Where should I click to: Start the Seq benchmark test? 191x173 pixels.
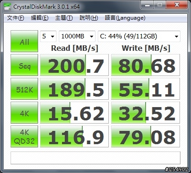24,65
